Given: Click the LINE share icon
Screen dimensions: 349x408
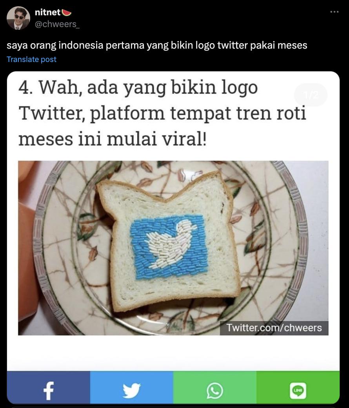Looking at the screenshot, I should coord(298,391).
